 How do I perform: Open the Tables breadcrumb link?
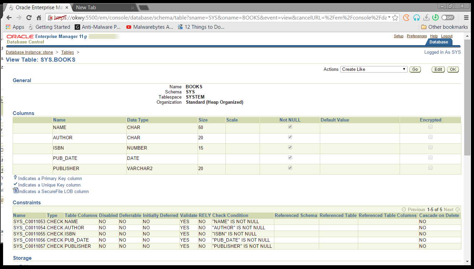click(x=67, y=52)
